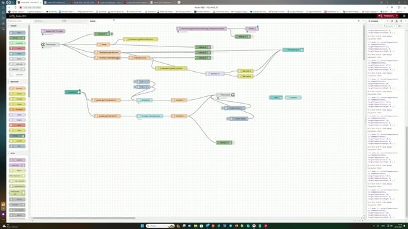408x229 pixels.
Task: Open the sidebar info tab icon
Action: tap(388, 21)
